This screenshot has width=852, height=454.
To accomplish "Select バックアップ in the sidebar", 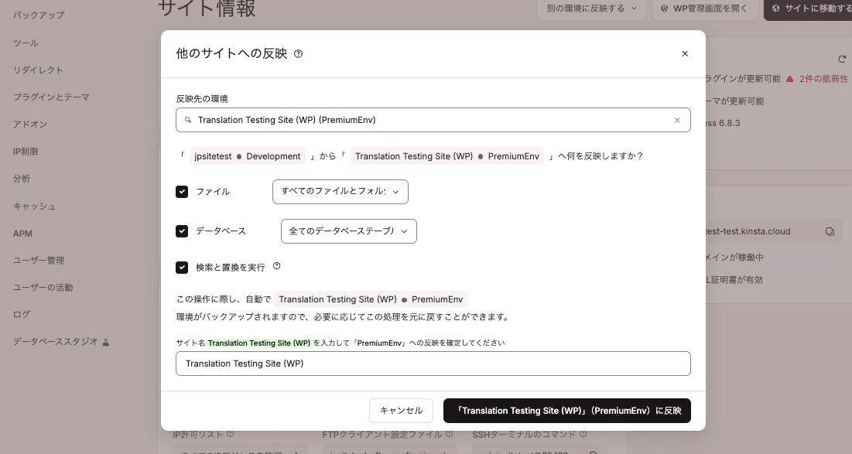I will tap(37, 15).
